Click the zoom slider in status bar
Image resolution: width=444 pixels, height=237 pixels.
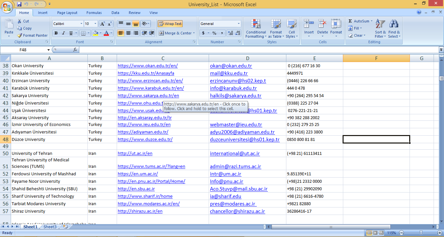pos(421,233)
